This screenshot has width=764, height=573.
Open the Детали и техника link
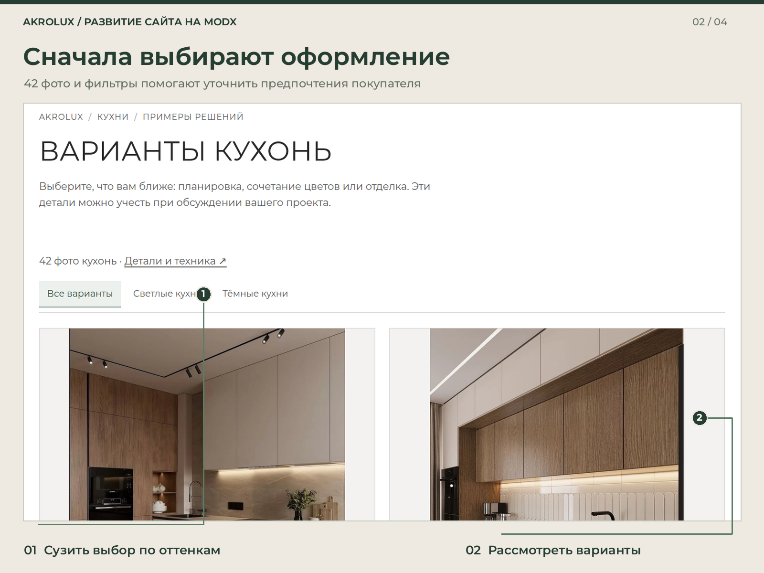(x=175, y=261)
